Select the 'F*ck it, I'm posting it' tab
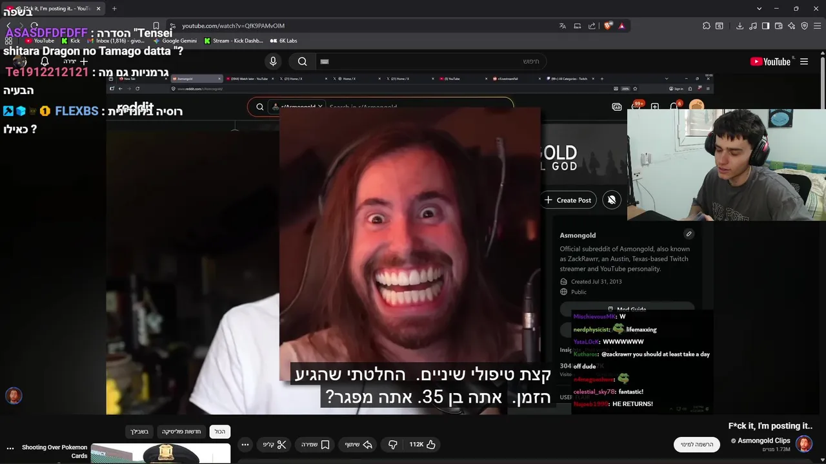826x464 pixels. point(53,8)
